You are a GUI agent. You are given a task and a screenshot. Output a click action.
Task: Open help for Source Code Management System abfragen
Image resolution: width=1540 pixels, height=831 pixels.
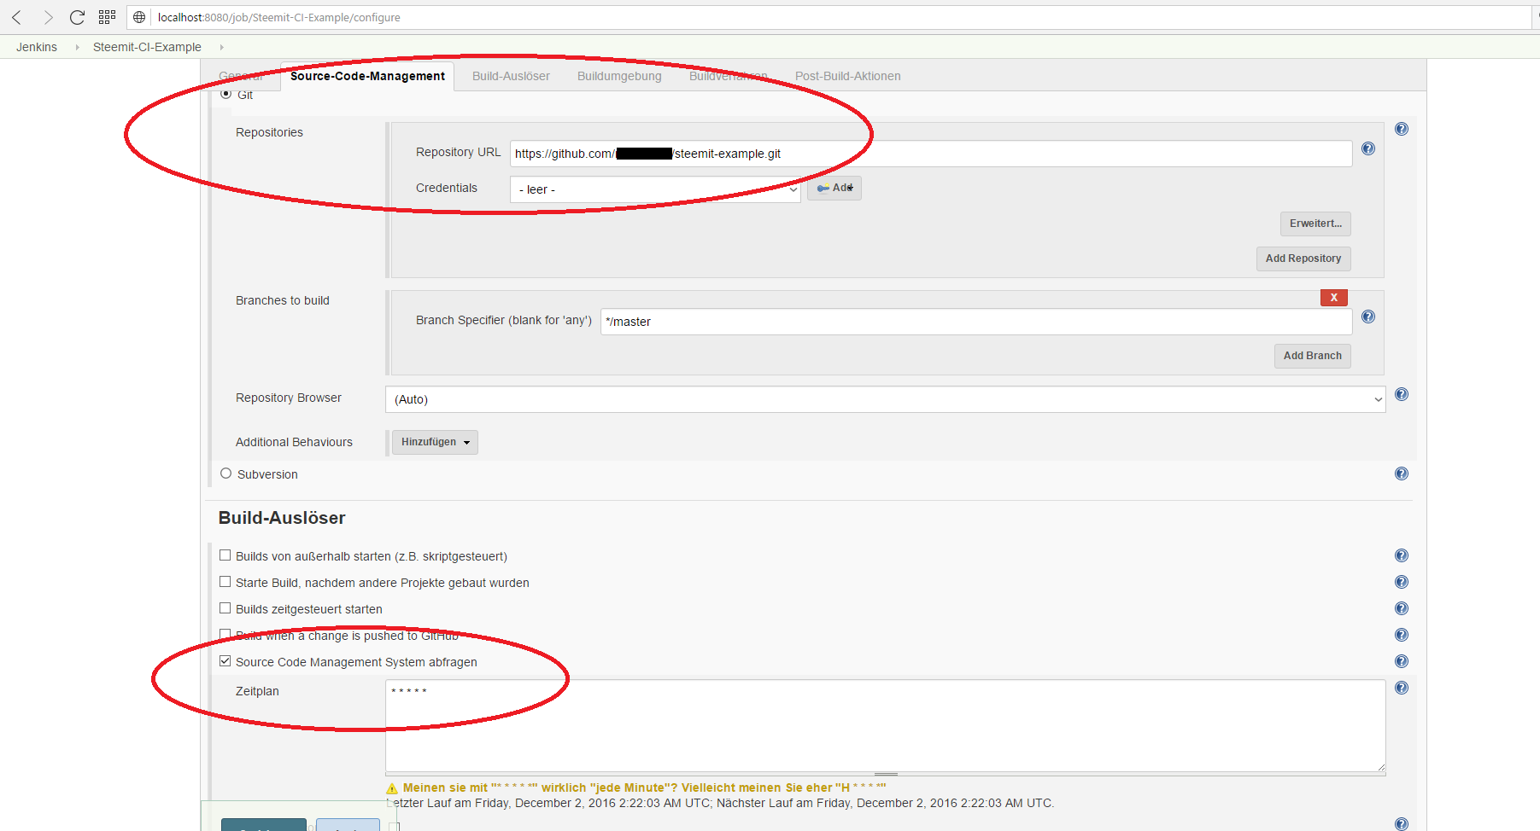1402,661
